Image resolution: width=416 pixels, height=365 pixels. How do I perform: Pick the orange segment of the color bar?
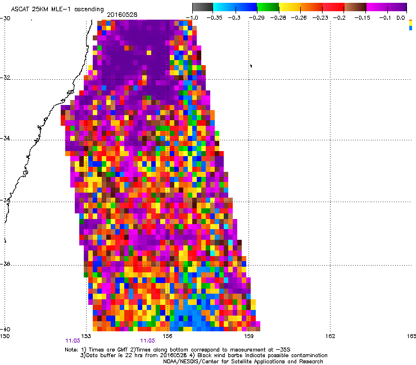(311, 7)
